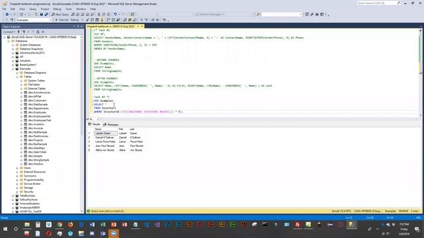This screenshot has width=424, height=238.
Task: Collapse the Examples database node
Action: pyautogui.click(x=13, y=69)
